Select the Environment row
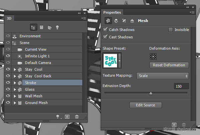 coord(43,36)
